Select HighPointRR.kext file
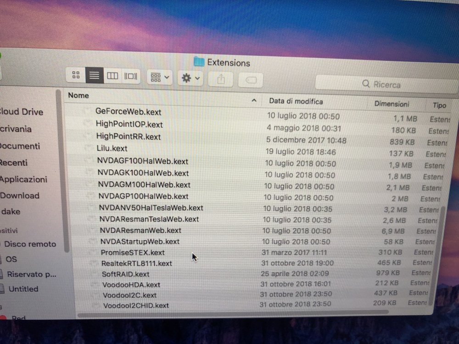 coord(128,137)
